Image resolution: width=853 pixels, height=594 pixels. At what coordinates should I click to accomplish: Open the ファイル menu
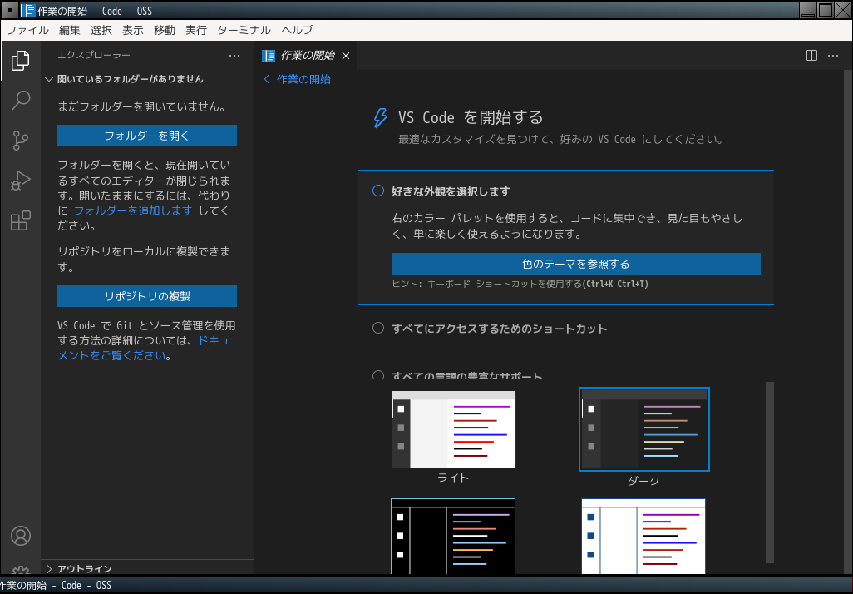point(27,30)
